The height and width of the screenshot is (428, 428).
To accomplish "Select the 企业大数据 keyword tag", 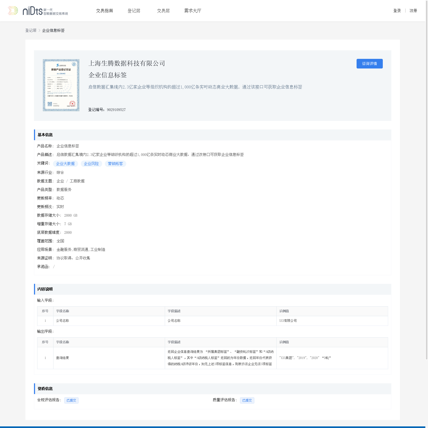I will tap(65, 164).
